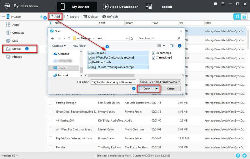Image resolution: width=250 pixels, height=159 pixels.
Task: Check the (Drop Dead) Beautiful row checkbox
Action: 51,112
